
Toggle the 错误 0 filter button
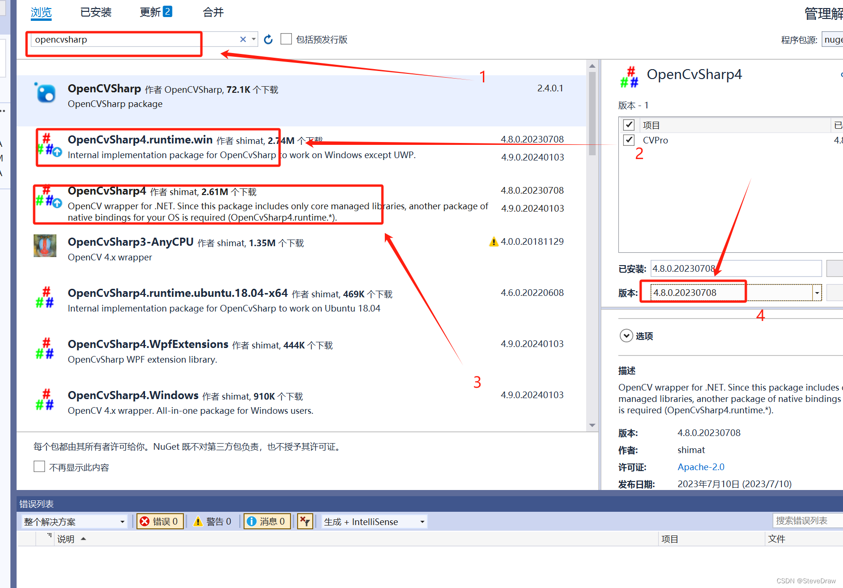click(160, 522)
